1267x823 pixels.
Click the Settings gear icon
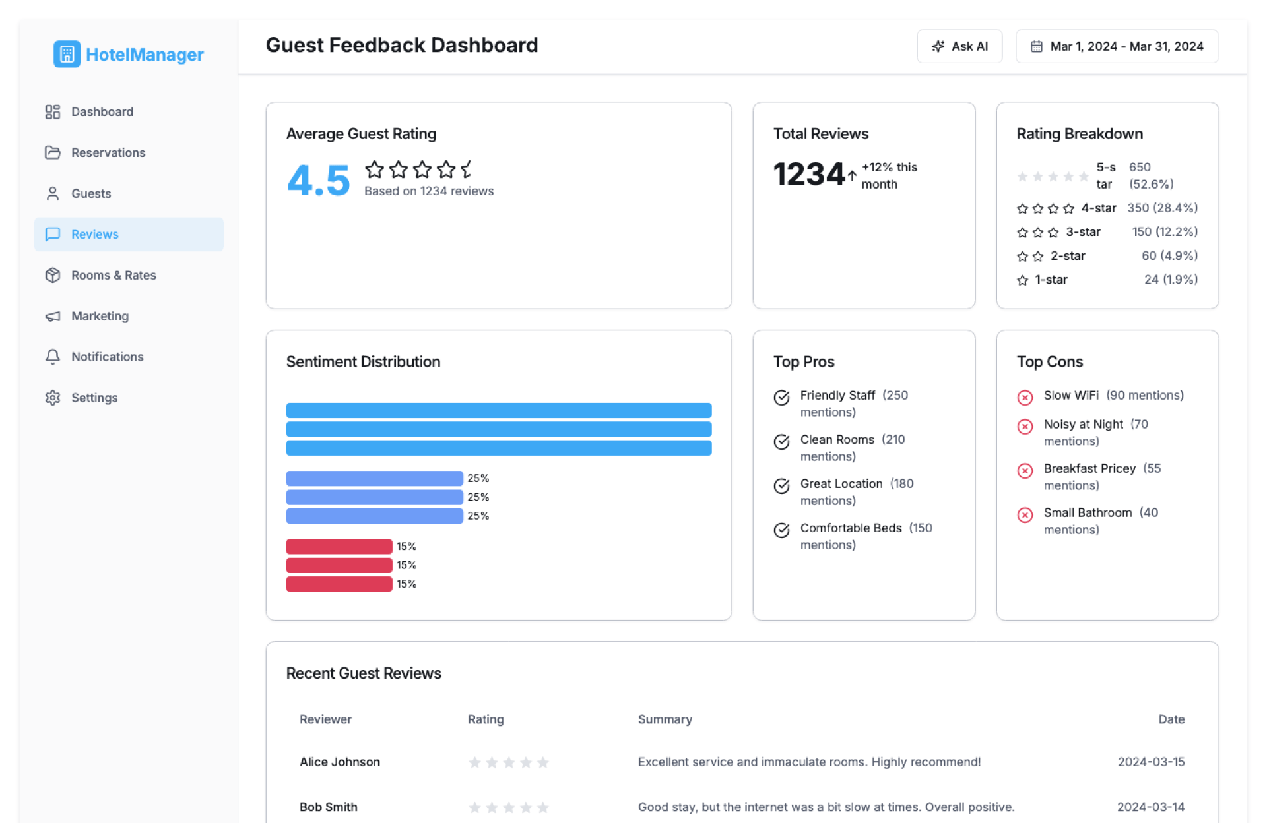click(53, 398)
